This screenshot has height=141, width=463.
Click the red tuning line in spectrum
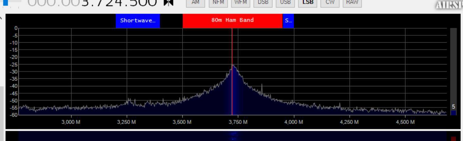click(232, 71)
